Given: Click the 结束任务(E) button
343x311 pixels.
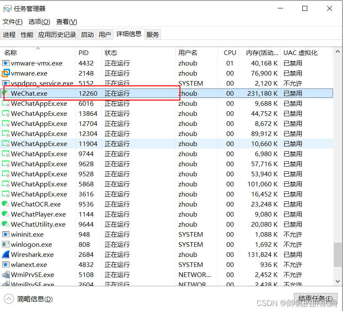Looking at the screenshot, I should (315, 299).
